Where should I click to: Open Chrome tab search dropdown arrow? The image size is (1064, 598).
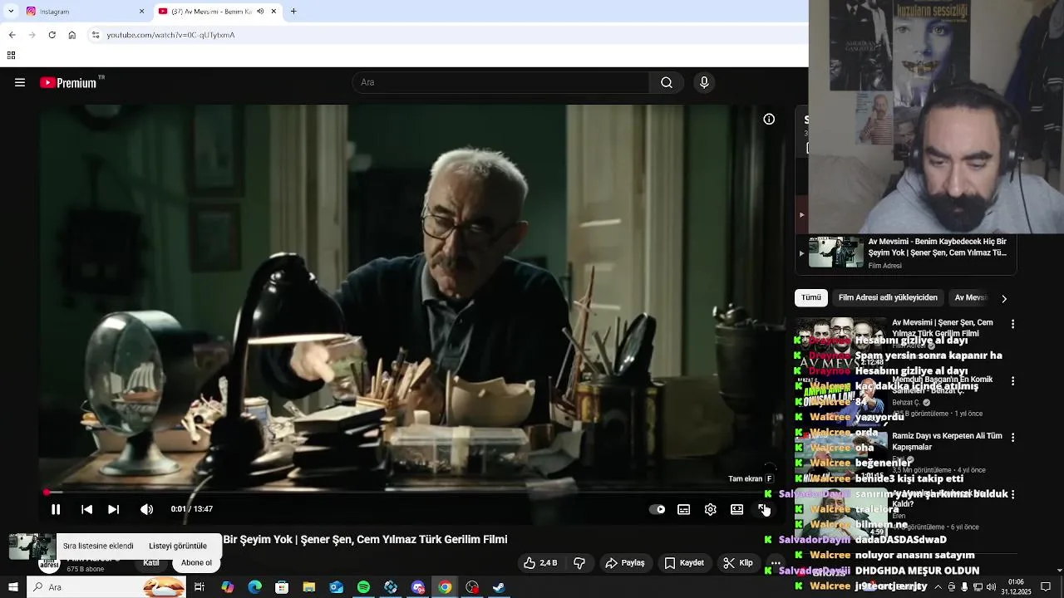point(11,12)
